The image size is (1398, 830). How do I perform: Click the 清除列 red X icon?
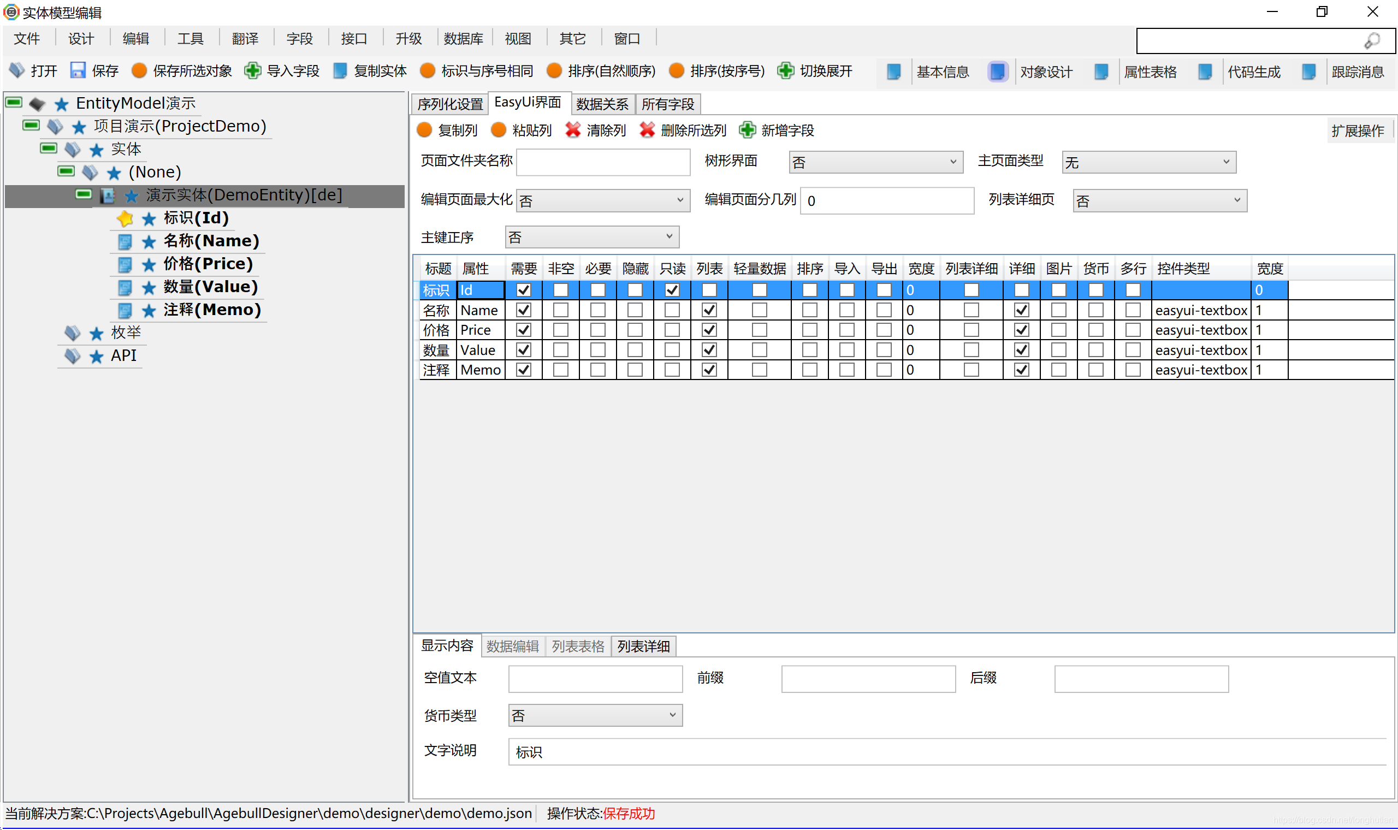(x=573, y=130)
